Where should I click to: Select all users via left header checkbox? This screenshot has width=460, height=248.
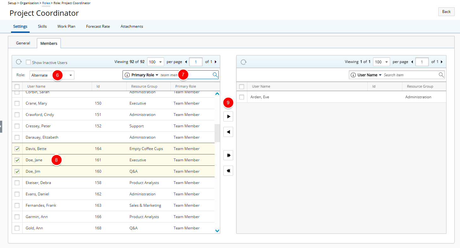17,86
